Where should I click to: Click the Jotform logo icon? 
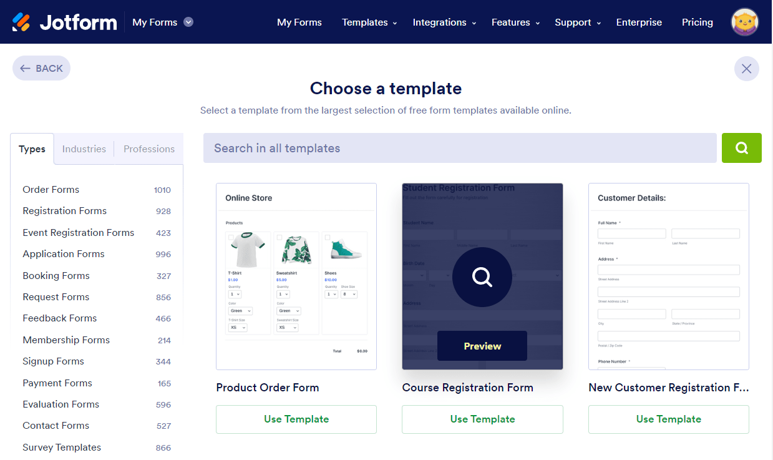point(21,22)
